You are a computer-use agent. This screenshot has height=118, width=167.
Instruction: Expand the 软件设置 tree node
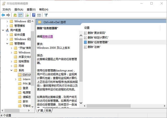(x=7, y=35)
